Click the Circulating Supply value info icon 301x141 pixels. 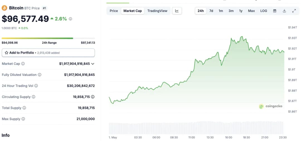pyautogui.click(x=93, y=97)
